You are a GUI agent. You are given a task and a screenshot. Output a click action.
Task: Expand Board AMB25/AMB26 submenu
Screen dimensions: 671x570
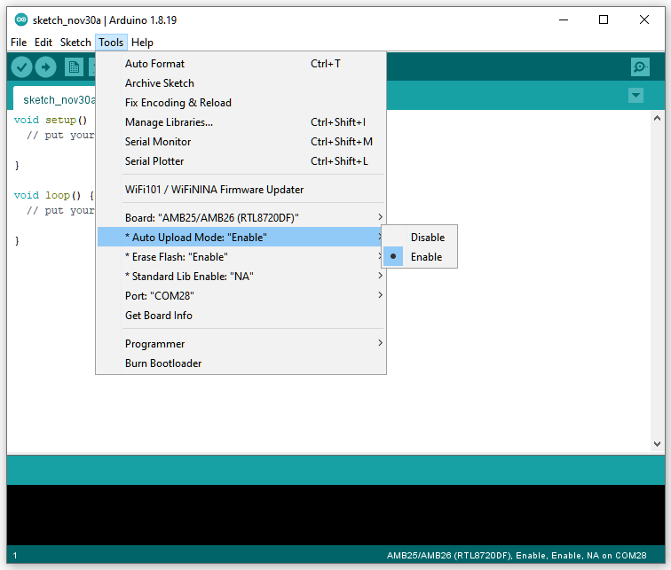[241, 218]
